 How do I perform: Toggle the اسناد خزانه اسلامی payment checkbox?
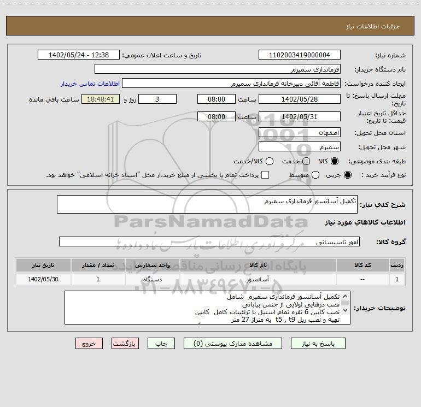tap(265, 175)
